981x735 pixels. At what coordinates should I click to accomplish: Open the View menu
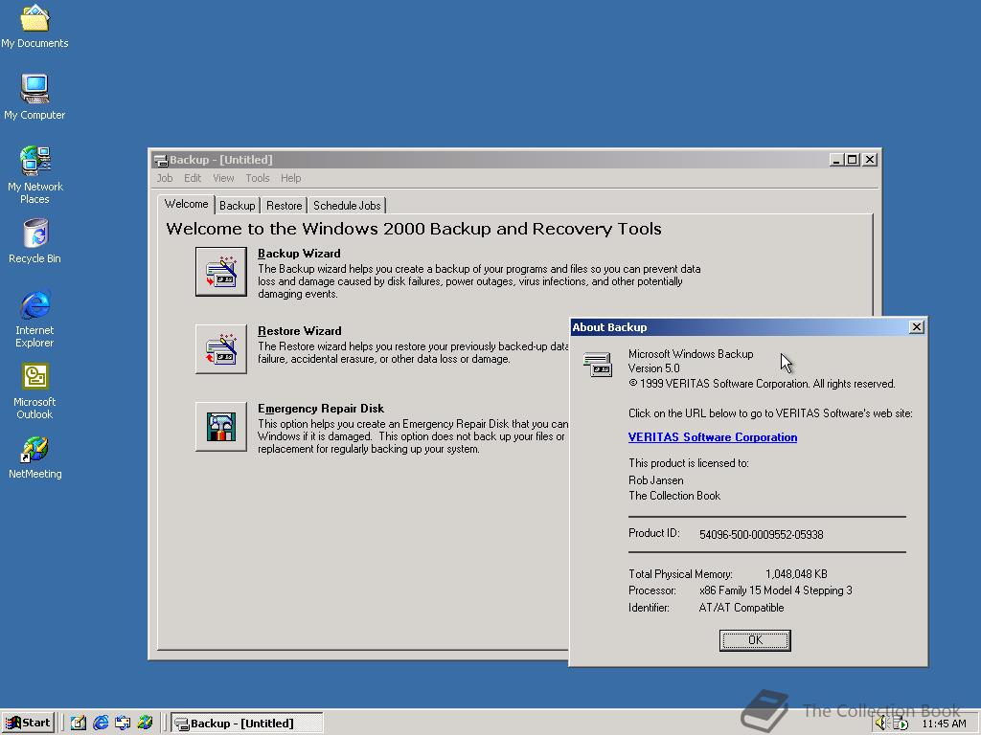pos(223,178)
